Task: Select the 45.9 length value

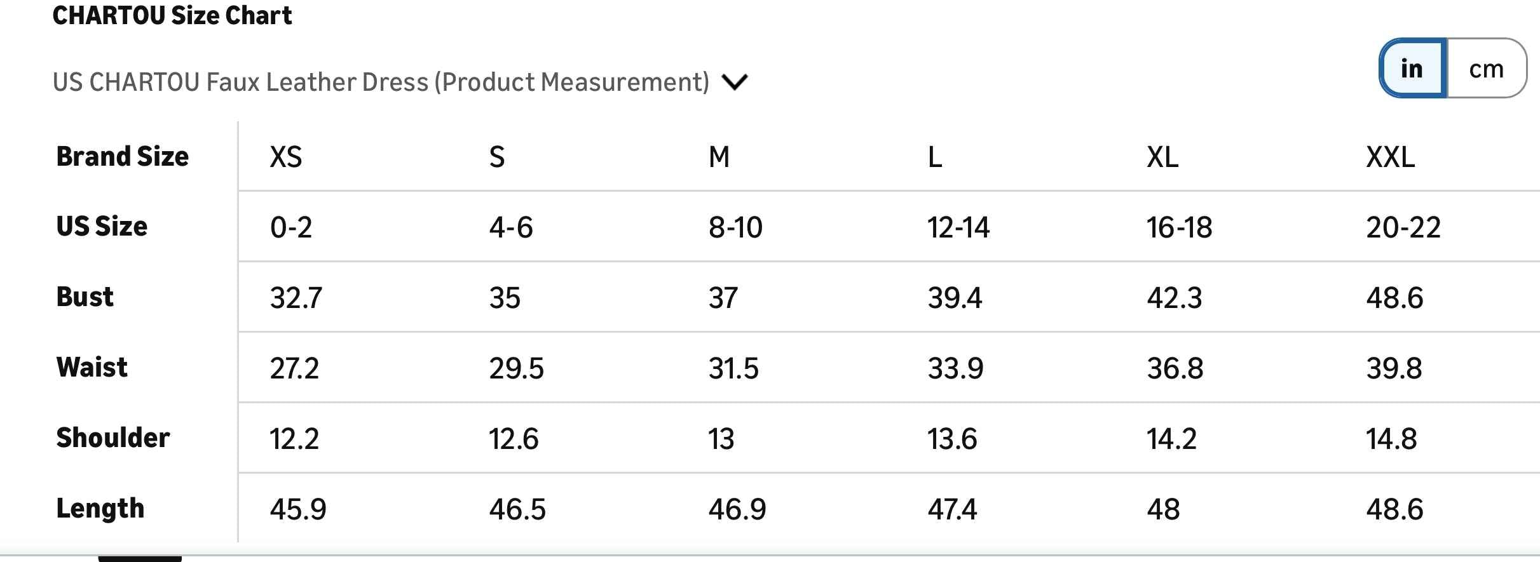Action: (297, 509)
